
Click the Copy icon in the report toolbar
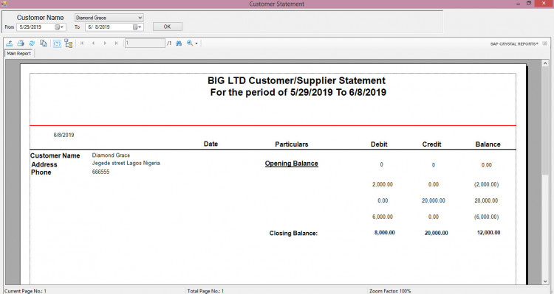click(43, 43)
